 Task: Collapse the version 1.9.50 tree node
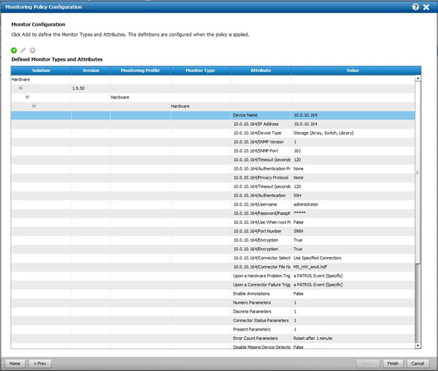21,88
